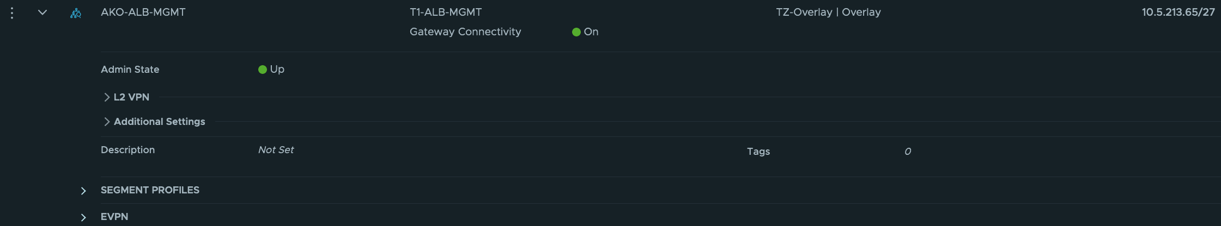
Task: Click the Admin State label
Action: 130,70
